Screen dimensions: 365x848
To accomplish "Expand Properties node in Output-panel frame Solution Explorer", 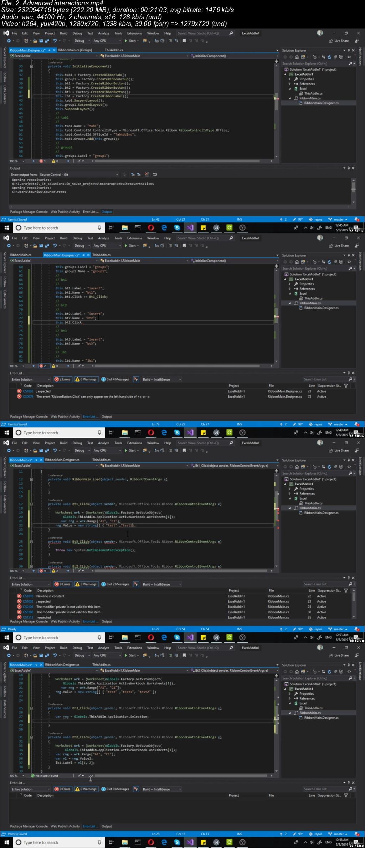I will [x=289, y=79].
